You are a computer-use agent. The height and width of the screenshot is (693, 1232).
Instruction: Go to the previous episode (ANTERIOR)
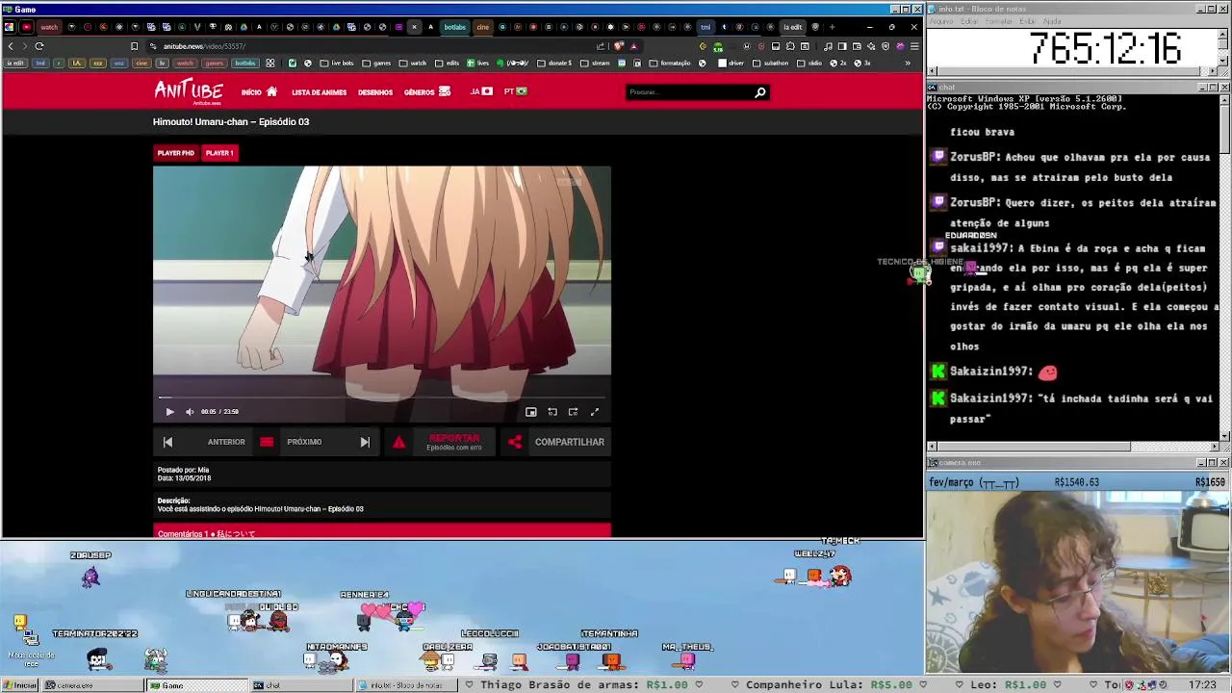[x=204, y=442]
